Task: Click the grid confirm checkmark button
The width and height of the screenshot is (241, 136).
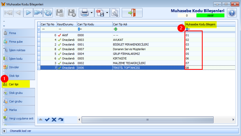Action: pos(47,119)
